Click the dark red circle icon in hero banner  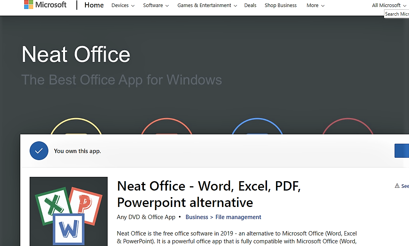coord(348,126)
